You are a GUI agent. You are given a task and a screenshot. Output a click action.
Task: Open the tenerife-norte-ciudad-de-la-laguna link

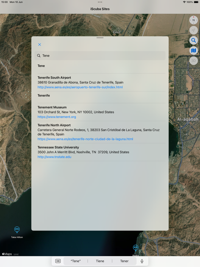(x=85, y=139)
